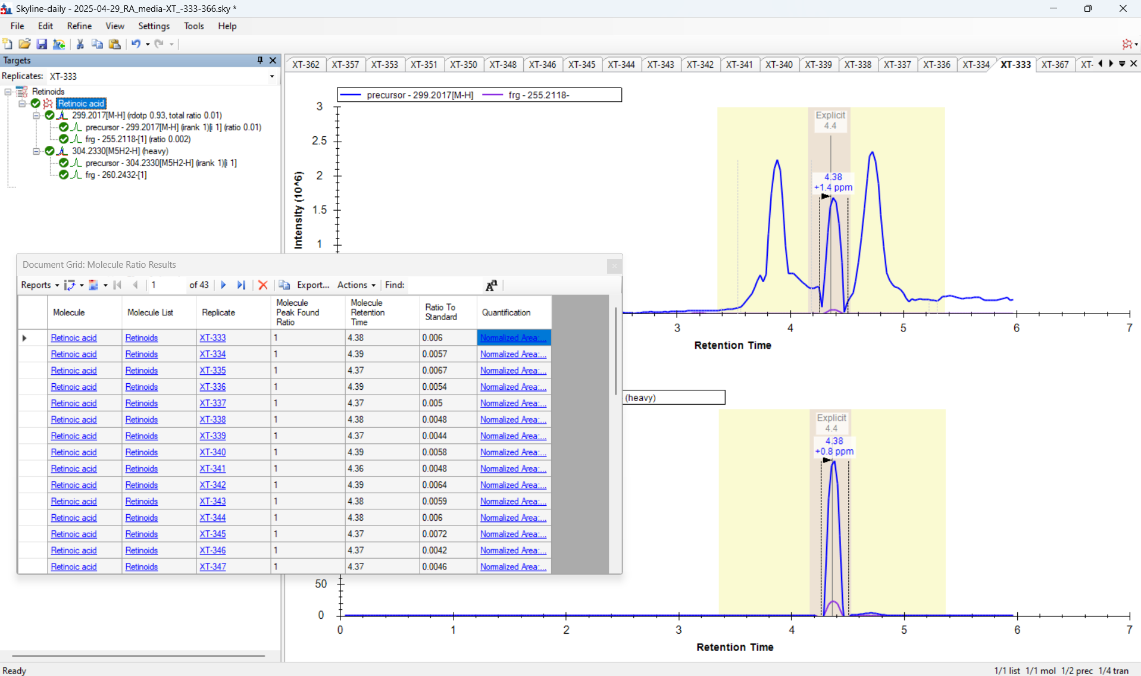
Task: Click the Undo arrow icon
Action: pyautogui.click(x=136, y=44)
